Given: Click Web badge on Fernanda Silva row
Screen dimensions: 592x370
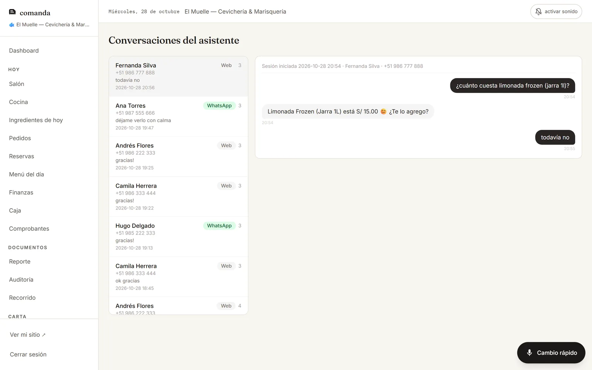Looking at the screenshot, I should (226, 65).
